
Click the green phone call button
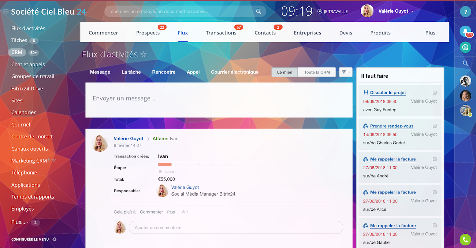[465, 240]
